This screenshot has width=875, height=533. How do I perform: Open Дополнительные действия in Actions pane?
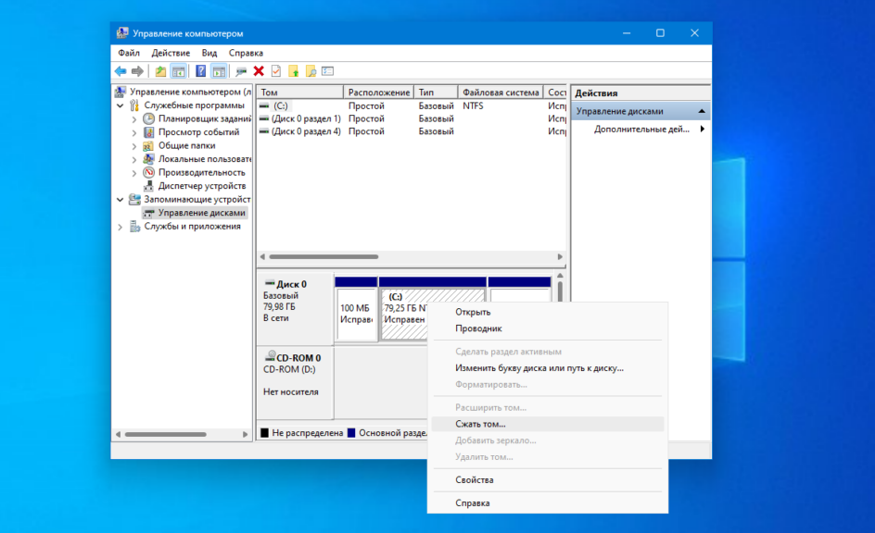(x=641, y=130)
